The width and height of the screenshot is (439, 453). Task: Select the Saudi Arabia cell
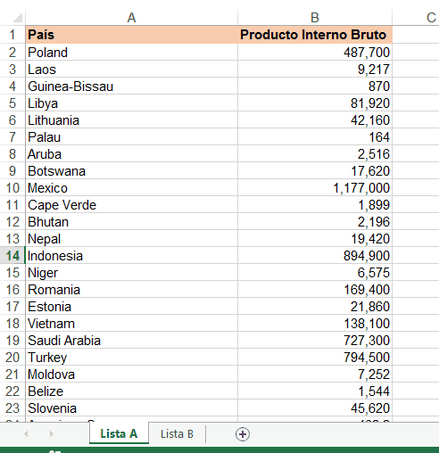click(x=131, y=341)
